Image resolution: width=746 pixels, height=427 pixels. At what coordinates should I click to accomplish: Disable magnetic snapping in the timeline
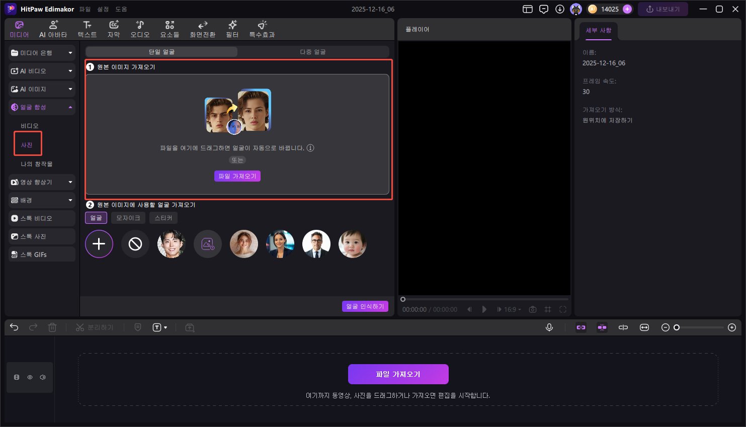602,327
